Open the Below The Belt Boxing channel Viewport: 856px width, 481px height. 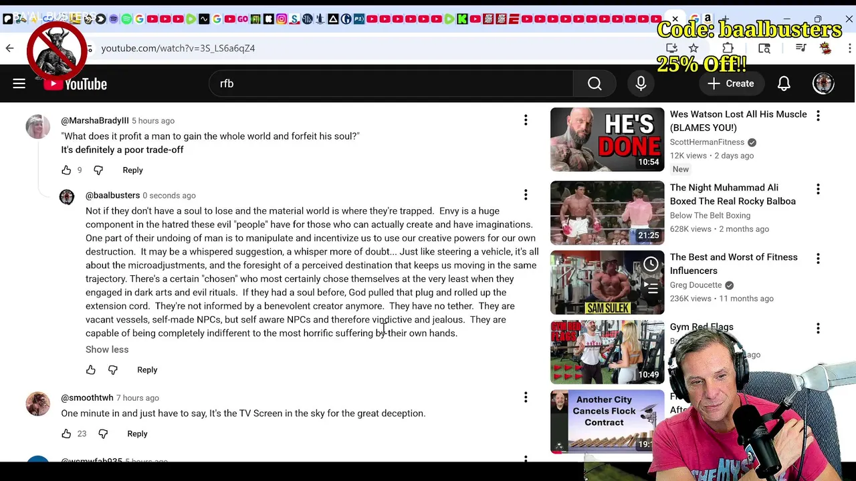pyautogui.click(x=710, y=216)
